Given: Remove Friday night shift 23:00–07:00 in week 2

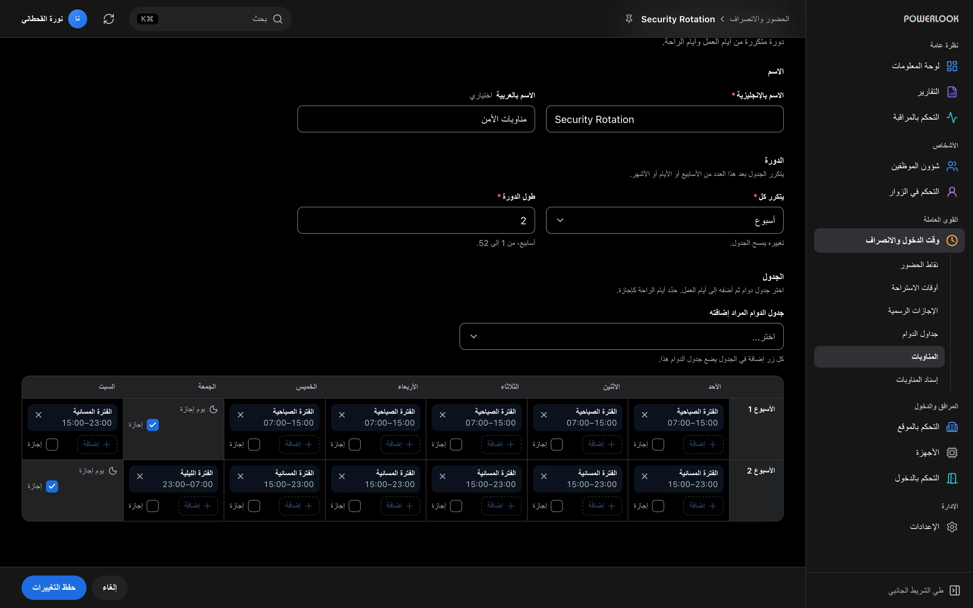Looking at the screenshot, I should click(x=140, y=476).
